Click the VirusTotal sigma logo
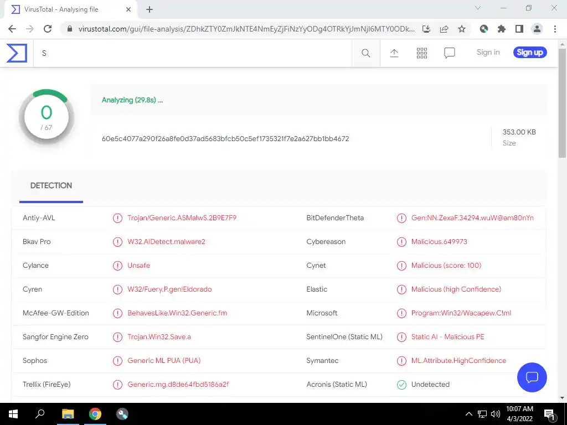 point(17,53)
